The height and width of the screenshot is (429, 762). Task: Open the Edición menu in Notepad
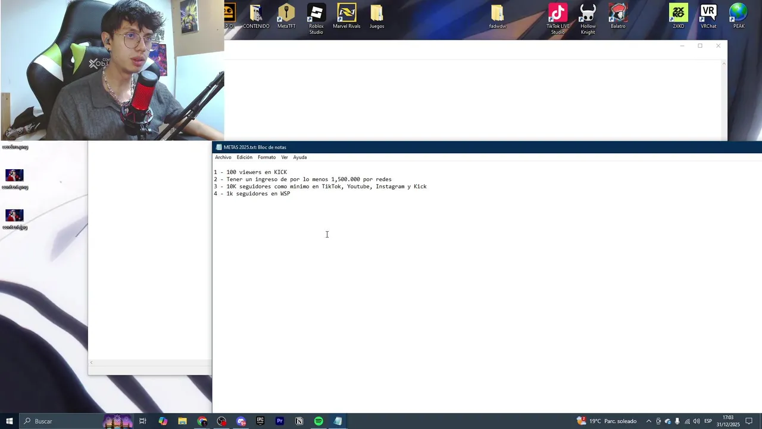[245, 157]
